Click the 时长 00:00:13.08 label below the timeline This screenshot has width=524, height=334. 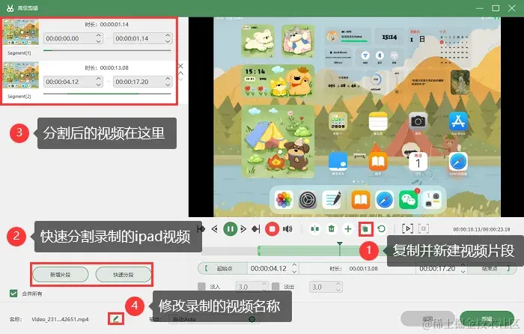pyautogui.click(x=353, y=268)
